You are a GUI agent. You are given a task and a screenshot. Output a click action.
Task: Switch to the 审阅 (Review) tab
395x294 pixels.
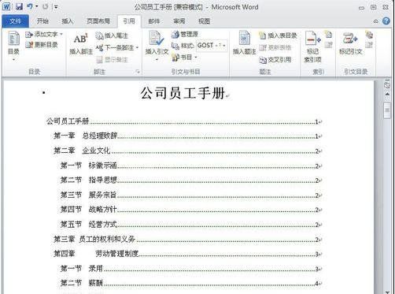(179, 21)
